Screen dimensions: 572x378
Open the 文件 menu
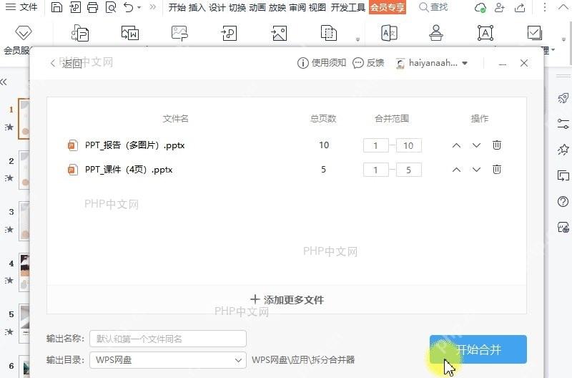point(22,7)
